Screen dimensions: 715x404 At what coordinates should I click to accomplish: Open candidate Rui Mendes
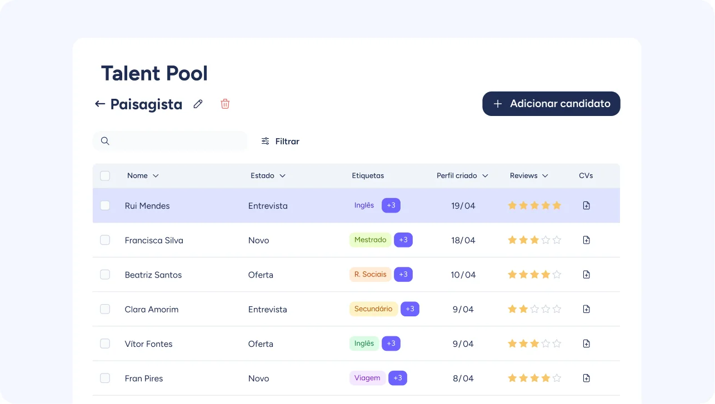[x=147, y=206]
